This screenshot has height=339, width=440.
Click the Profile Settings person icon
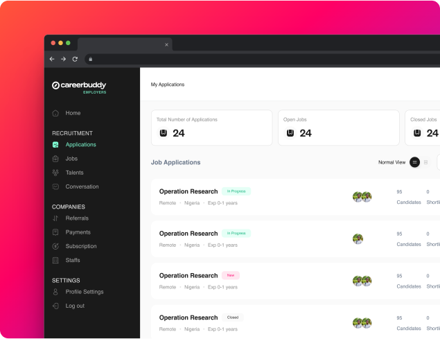55,292
